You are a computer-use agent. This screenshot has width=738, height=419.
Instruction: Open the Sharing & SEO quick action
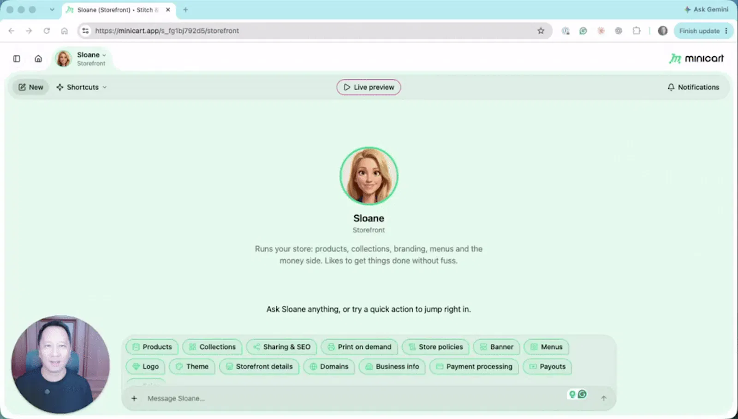(x=281, y=347)
